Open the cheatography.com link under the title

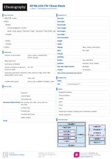point(48,9)
